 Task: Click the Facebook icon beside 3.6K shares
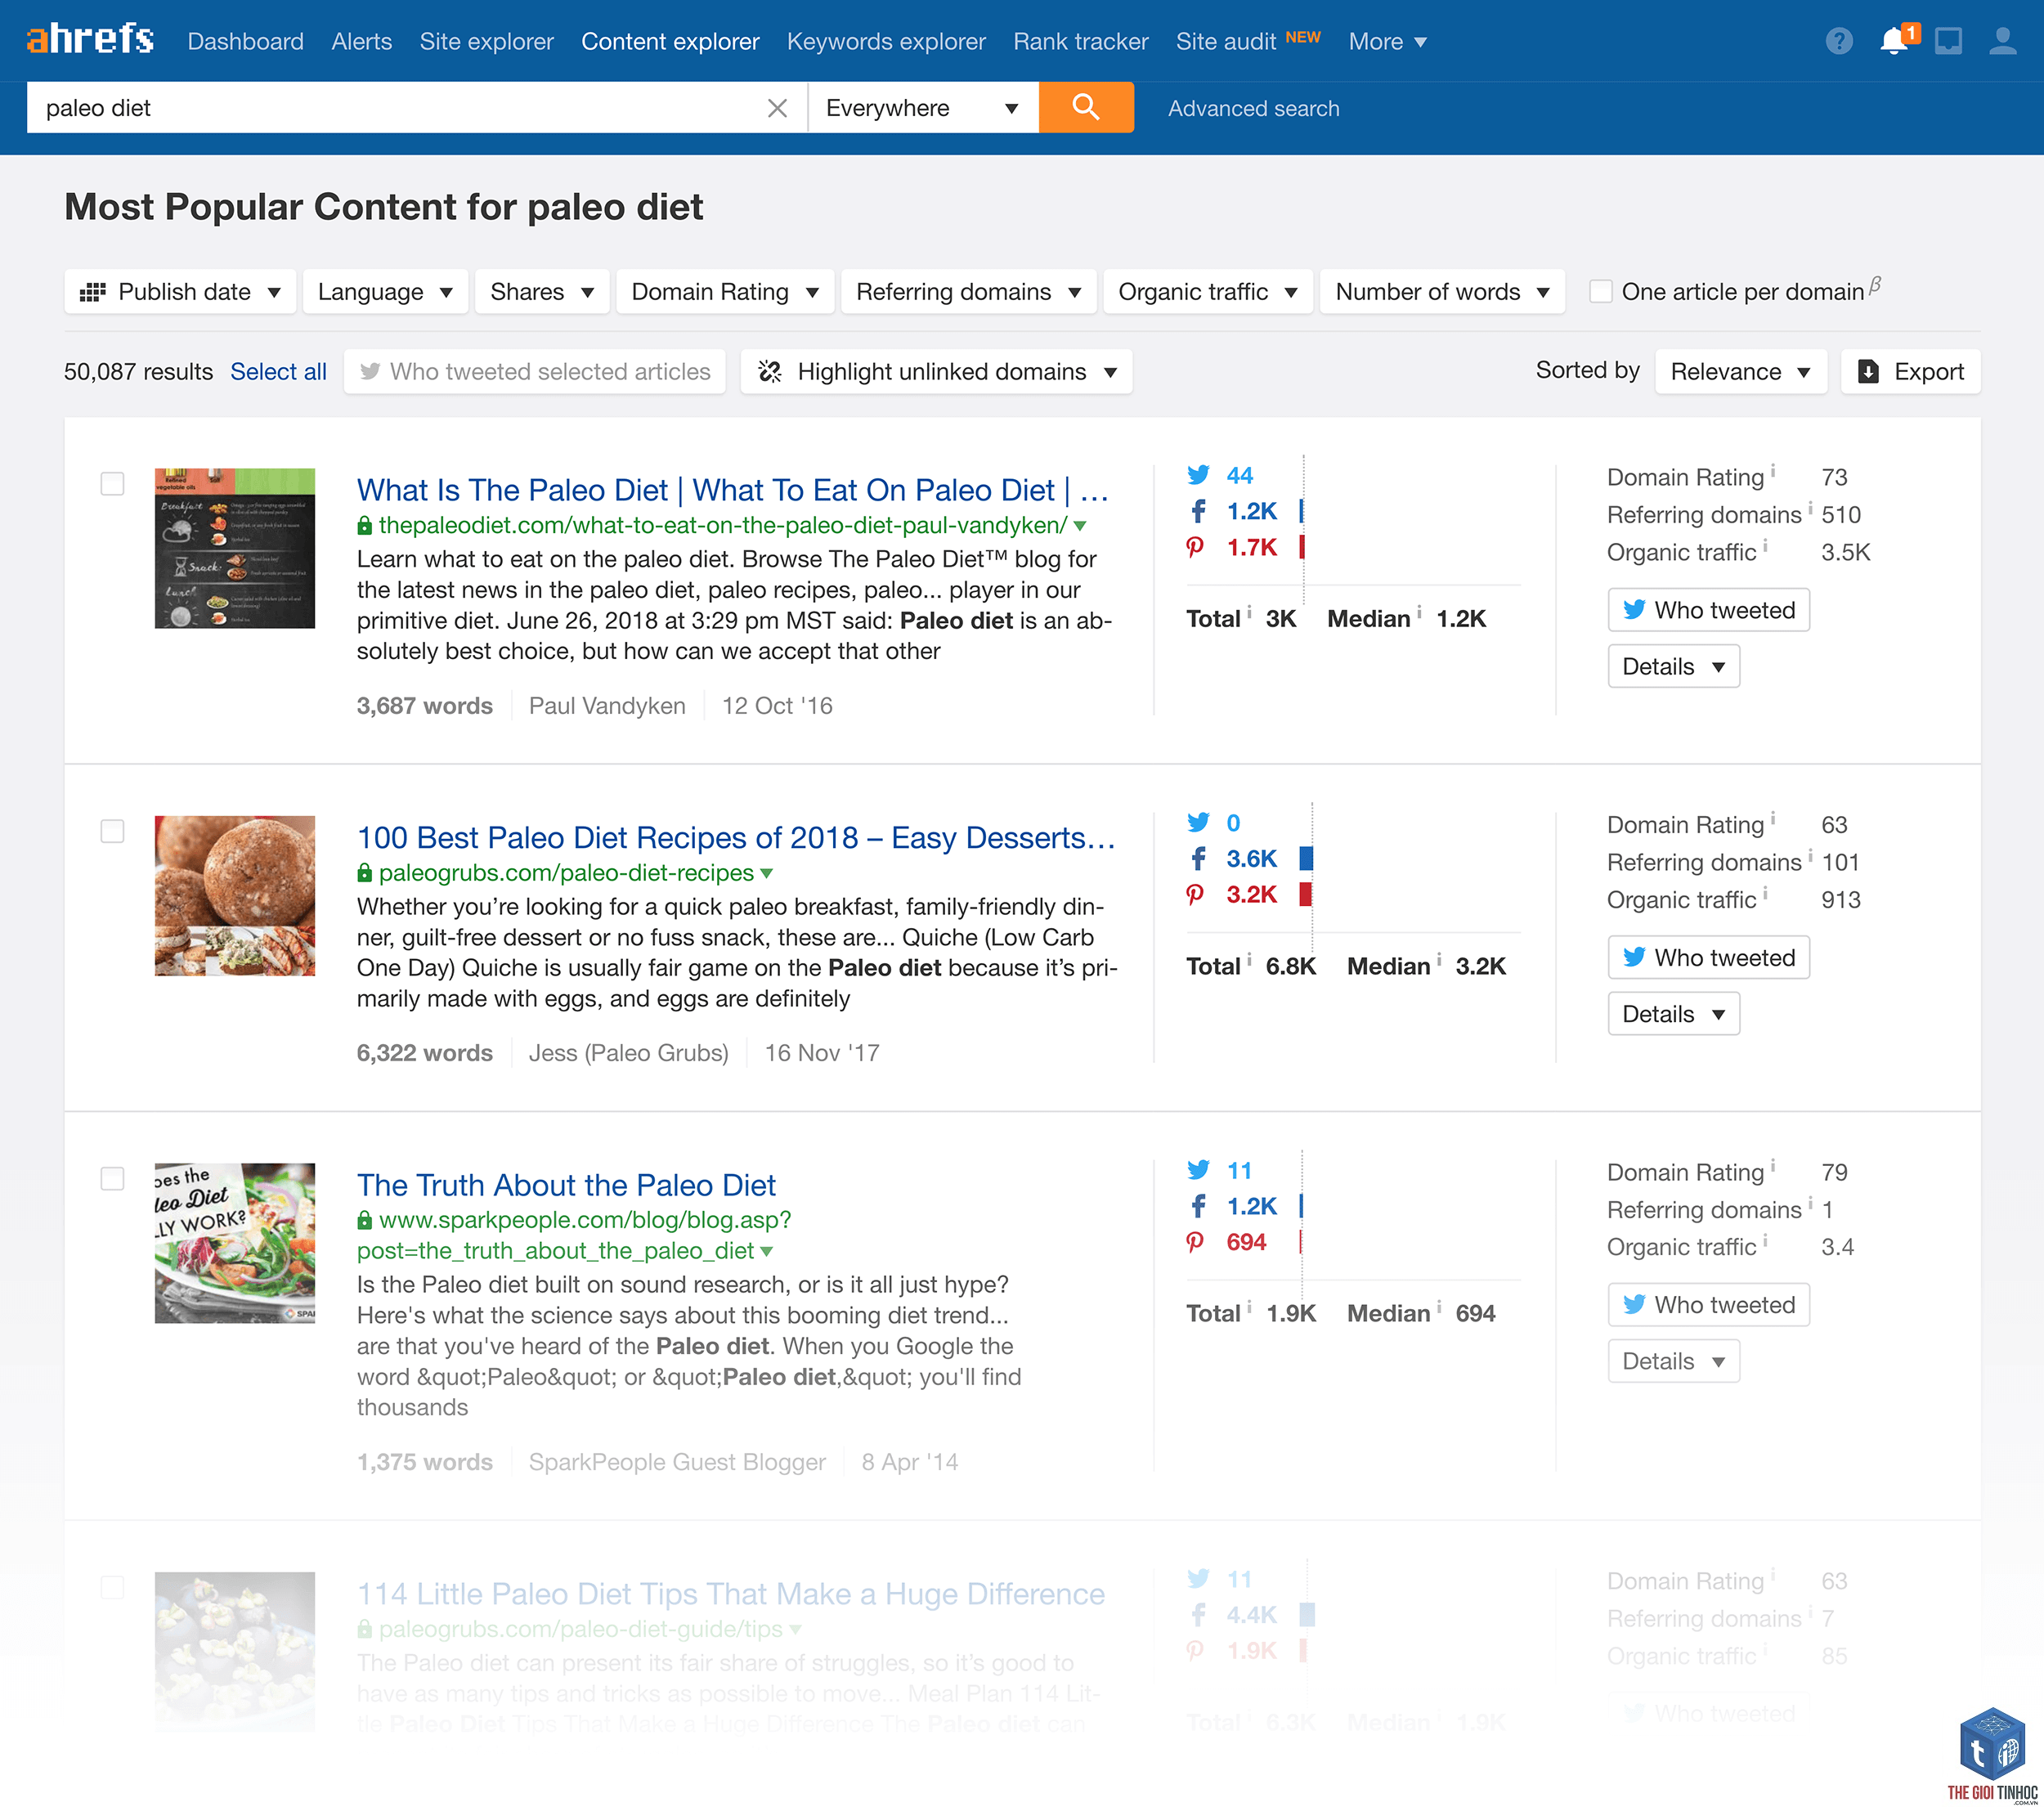point(1198,858)
